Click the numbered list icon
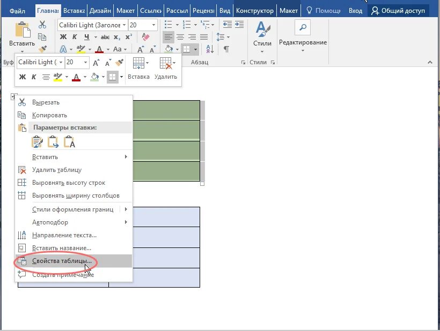The height and width of the screenshot is (331, 440). [x=187, y=25]
